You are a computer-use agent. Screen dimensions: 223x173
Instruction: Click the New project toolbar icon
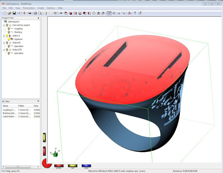coord(5,13)
